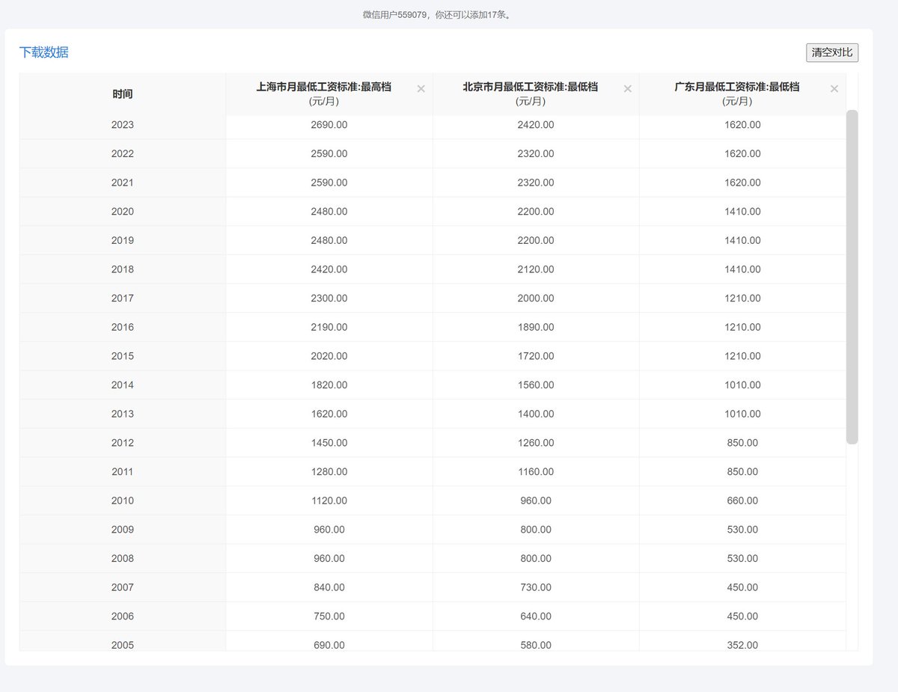Select the 时间 column header

coord(123,94)
